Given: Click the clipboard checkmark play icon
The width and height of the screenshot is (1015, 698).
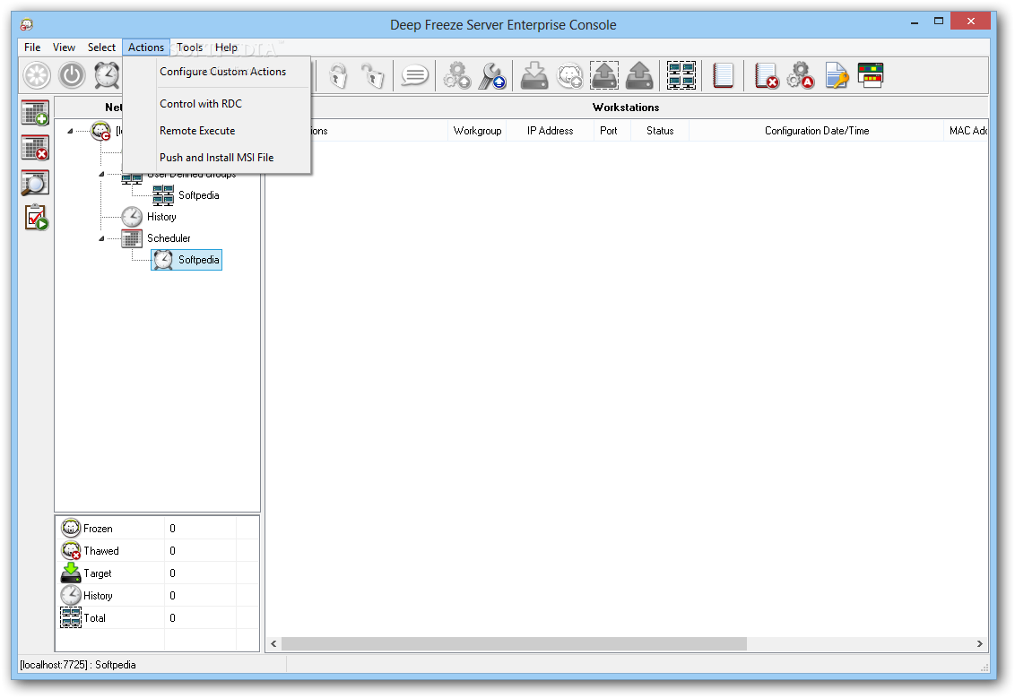Looking at the screenshot, I should point(36,218).
